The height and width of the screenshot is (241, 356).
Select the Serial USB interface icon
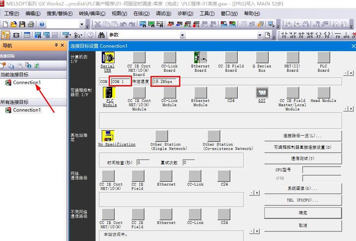point(108,57)
